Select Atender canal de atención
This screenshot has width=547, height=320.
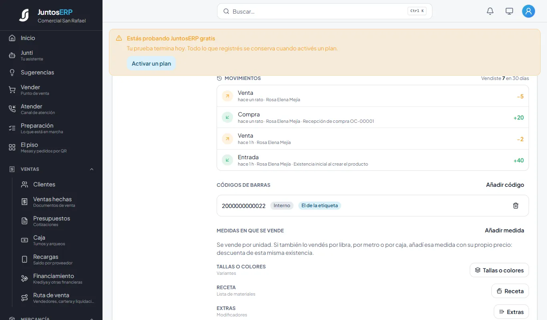click(51, 109)
